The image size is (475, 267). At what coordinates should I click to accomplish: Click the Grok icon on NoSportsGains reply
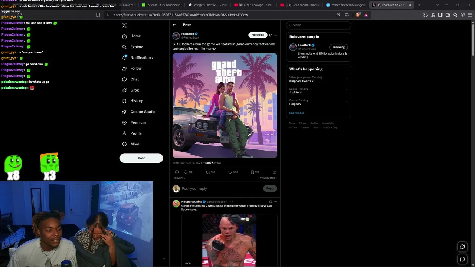271,202
